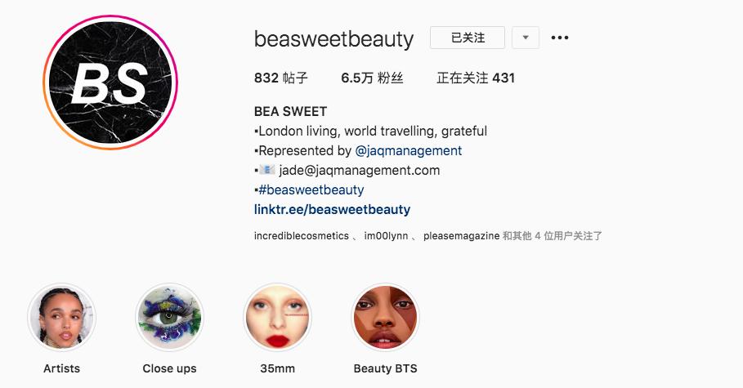The width and height of the screenshot is (743, 388).
Task: Open the im00lynn mutual follower profile
Action: click(x=386, y=236)
